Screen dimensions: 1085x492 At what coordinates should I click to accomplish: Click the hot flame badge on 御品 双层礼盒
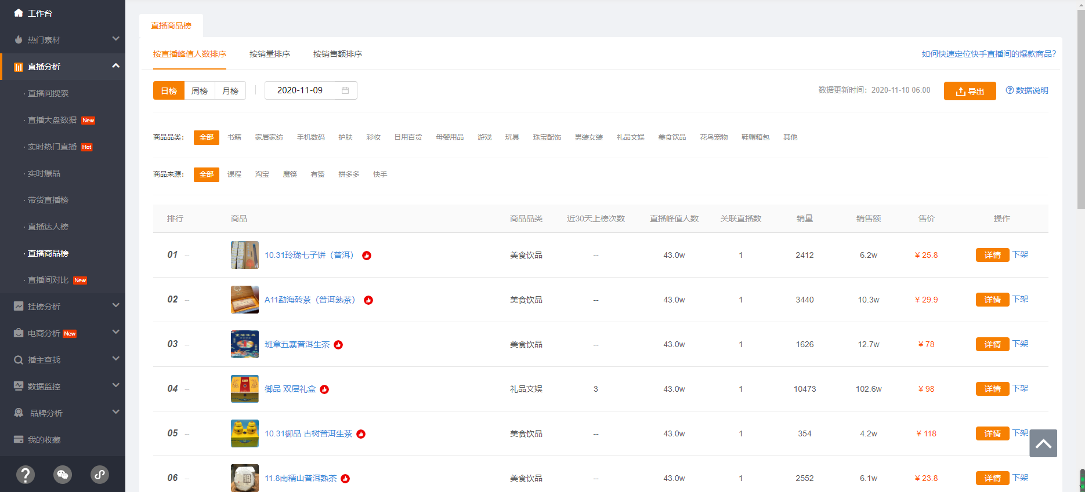pos(324,389)
